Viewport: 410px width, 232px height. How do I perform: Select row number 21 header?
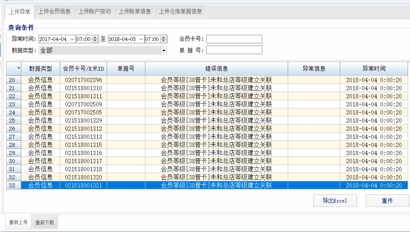(14, 88)
